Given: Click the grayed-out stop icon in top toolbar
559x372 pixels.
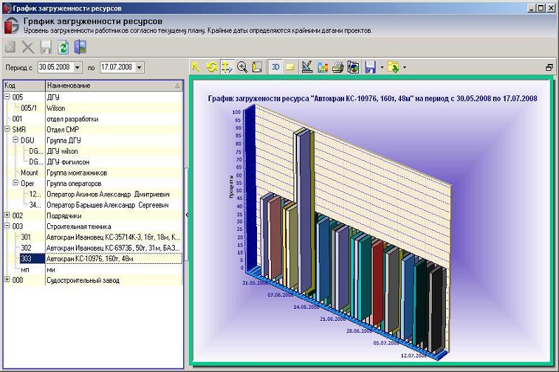Looking at the screenshot, I should 11,48.
